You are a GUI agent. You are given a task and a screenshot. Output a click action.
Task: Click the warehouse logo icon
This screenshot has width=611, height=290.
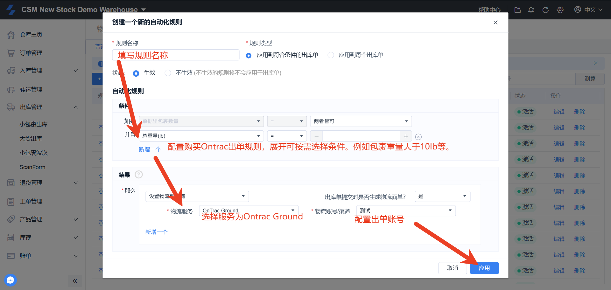click(11, 10)
